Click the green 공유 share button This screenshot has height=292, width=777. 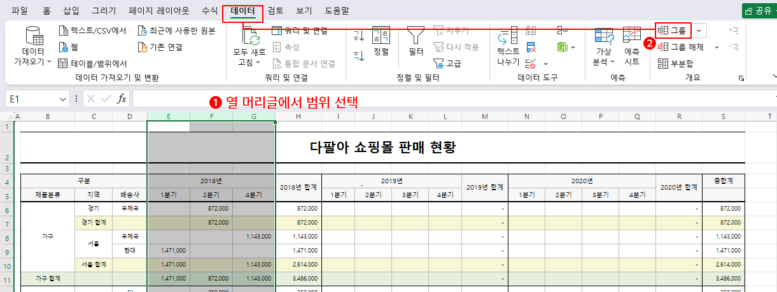[759, 11]
